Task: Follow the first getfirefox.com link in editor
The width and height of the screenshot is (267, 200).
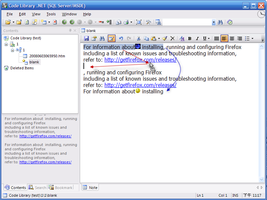Action: tap(140, 60)
